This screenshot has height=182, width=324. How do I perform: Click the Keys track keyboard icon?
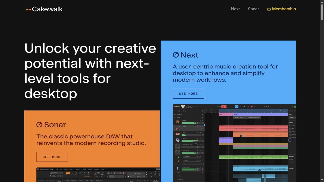pyautogui.click(x=177, y=134)
